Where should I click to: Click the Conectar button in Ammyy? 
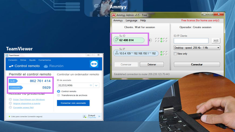click(197, 64)
